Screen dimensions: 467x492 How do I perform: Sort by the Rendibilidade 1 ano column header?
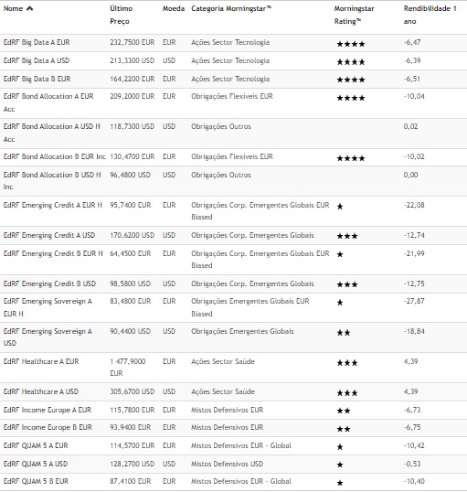click(430, 15)
